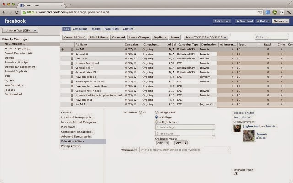Click the Bulk Import button

tap(222, 21)
